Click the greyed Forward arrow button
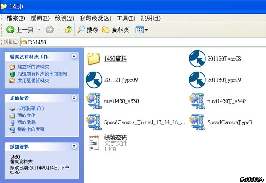 pyautogui.click(x=50, y=30)
